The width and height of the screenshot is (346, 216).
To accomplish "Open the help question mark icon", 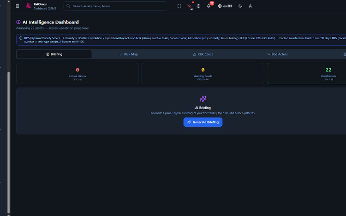I will [x=198, y=6].
